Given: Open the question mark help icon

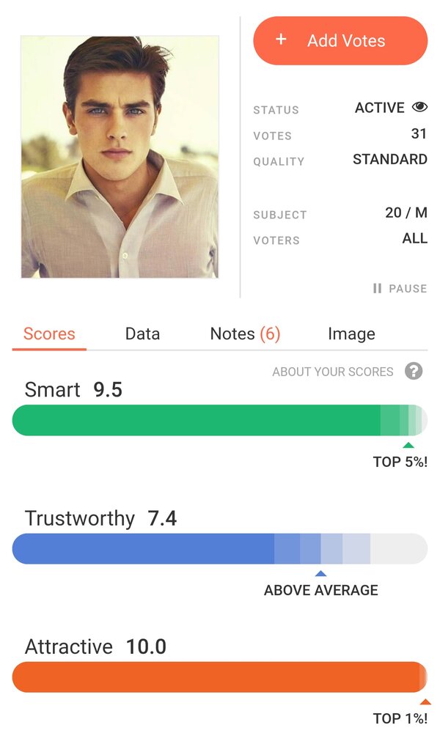Looking at the screenshot, I should point(414,372).
